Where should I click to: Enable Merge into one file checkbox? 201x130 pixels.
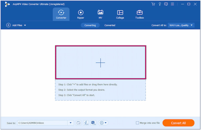(137, 123)
